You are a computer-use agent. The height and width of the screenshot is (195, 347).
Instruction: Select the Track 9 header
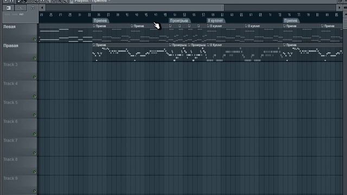click(x=19, y=185)
